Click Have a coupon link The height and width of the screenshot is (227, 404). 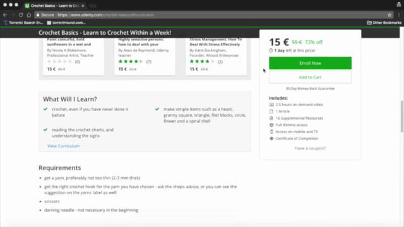[310, 148]
